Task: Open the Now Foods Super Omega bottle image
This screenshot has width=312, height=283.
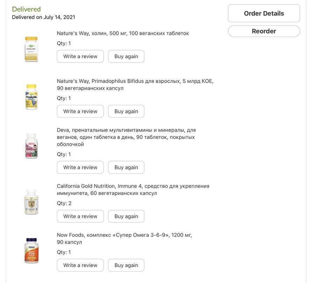Action: pyautogui.click(x=31, y=251)
